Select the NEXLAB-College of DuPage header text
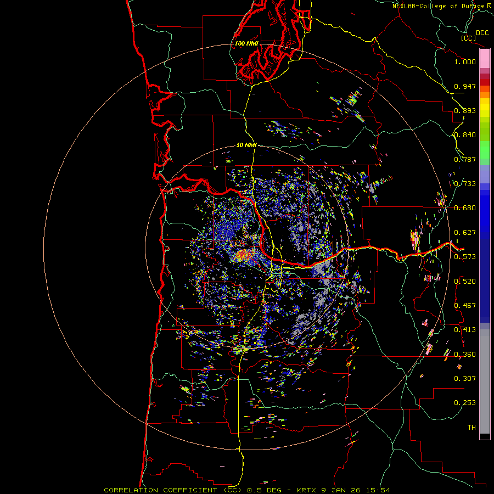Viewport: 494px width, 494px height. point(438,6)
